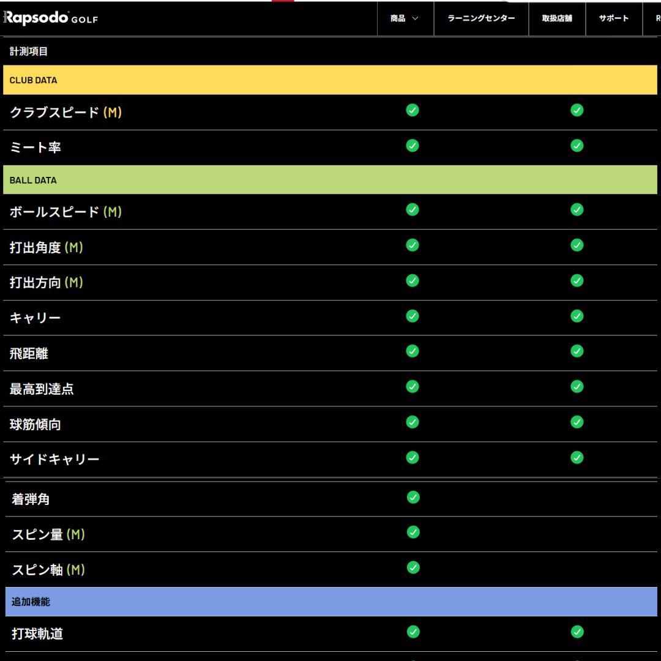Viewport: 661px width, 661px height.
Task: Click first checkmark in クラブスピード row
Action: (x=413, y=110)
